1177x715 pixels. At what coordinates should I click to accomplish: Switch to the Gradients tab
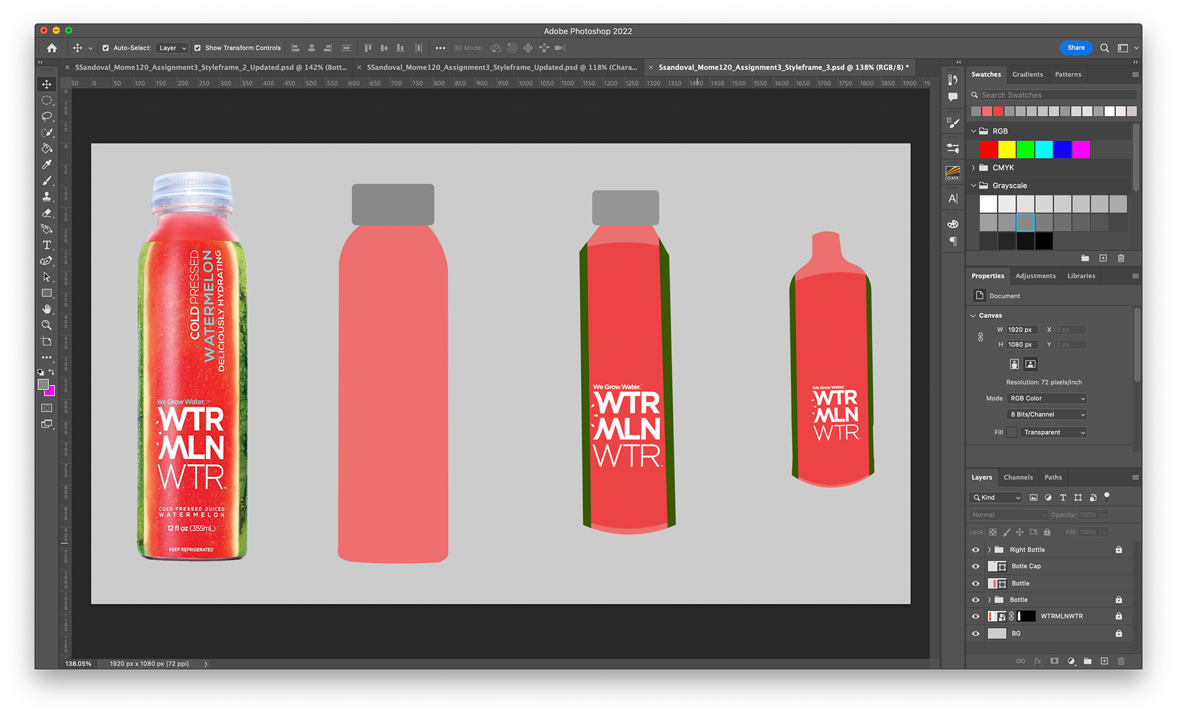click(x=1027, y=74)
